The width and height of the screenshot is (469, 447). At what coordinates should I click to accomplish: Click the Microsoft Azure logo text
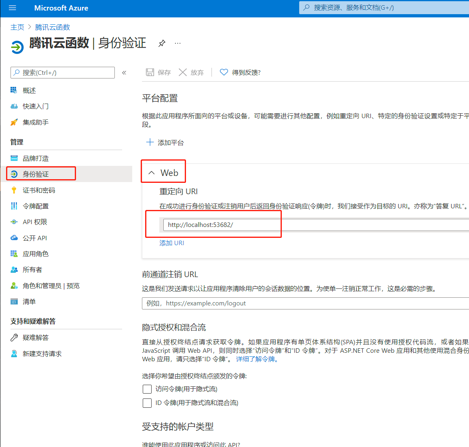(61, 8)
